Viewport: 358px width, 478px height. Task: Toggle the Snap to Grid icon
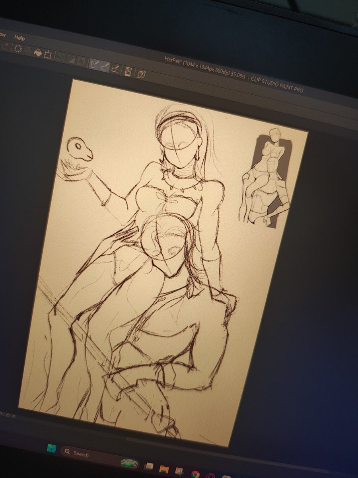point(115,68)
